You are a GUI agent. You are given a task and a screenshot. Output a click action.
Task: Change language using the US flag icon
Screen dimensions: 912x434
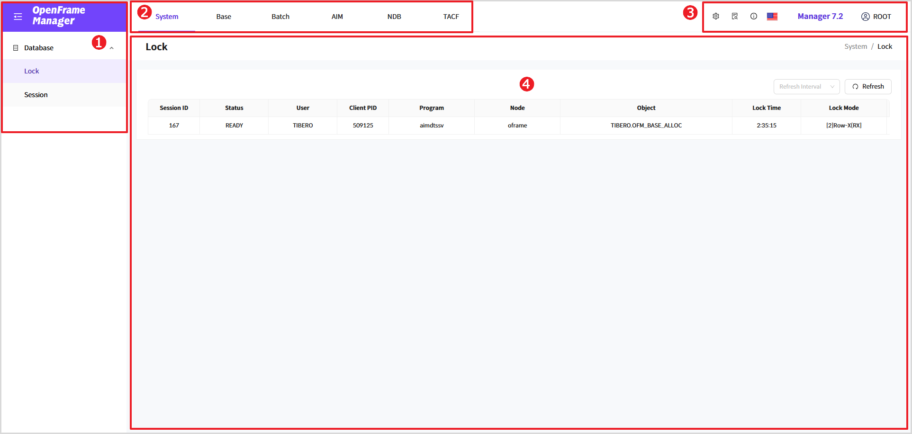pyautogui.click(x=772, y=17)
